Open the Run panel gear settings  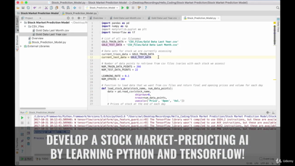point(268,113)
